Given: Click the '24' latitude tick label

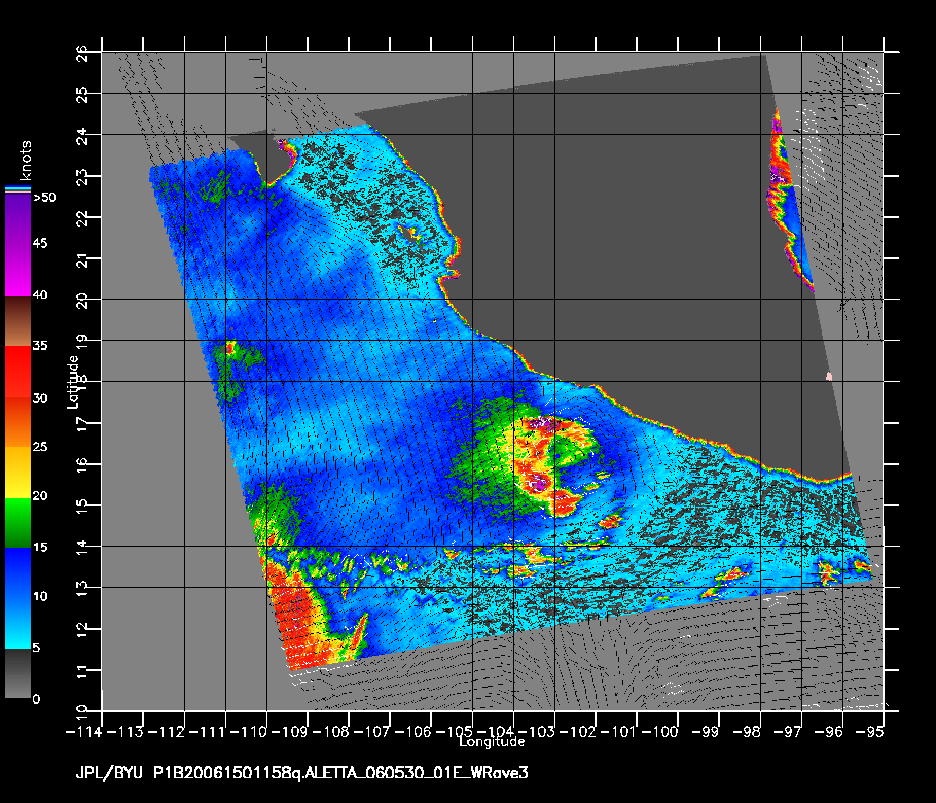Looking at the screenshot, I should click(82, 136).
